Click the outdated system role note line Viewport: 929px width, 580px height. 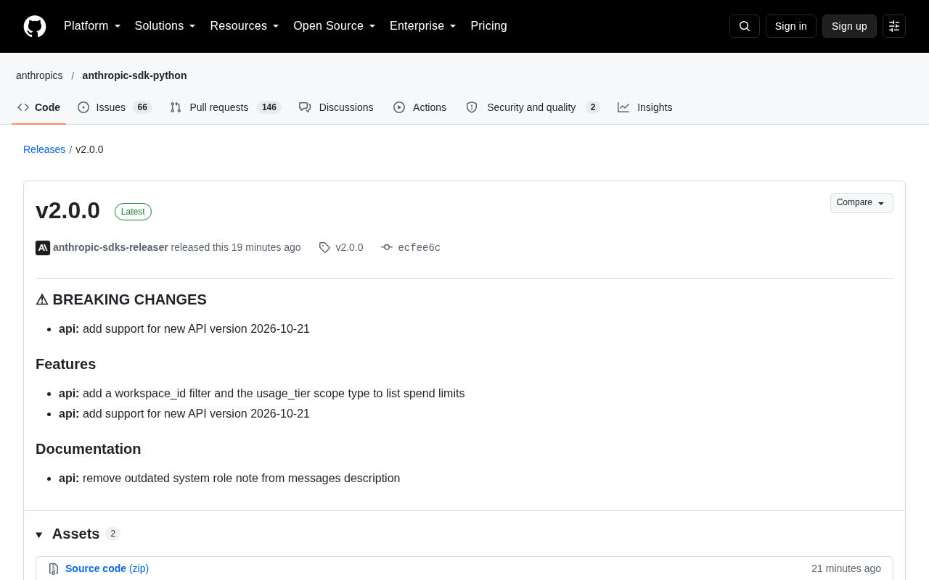tap(229, 478)
